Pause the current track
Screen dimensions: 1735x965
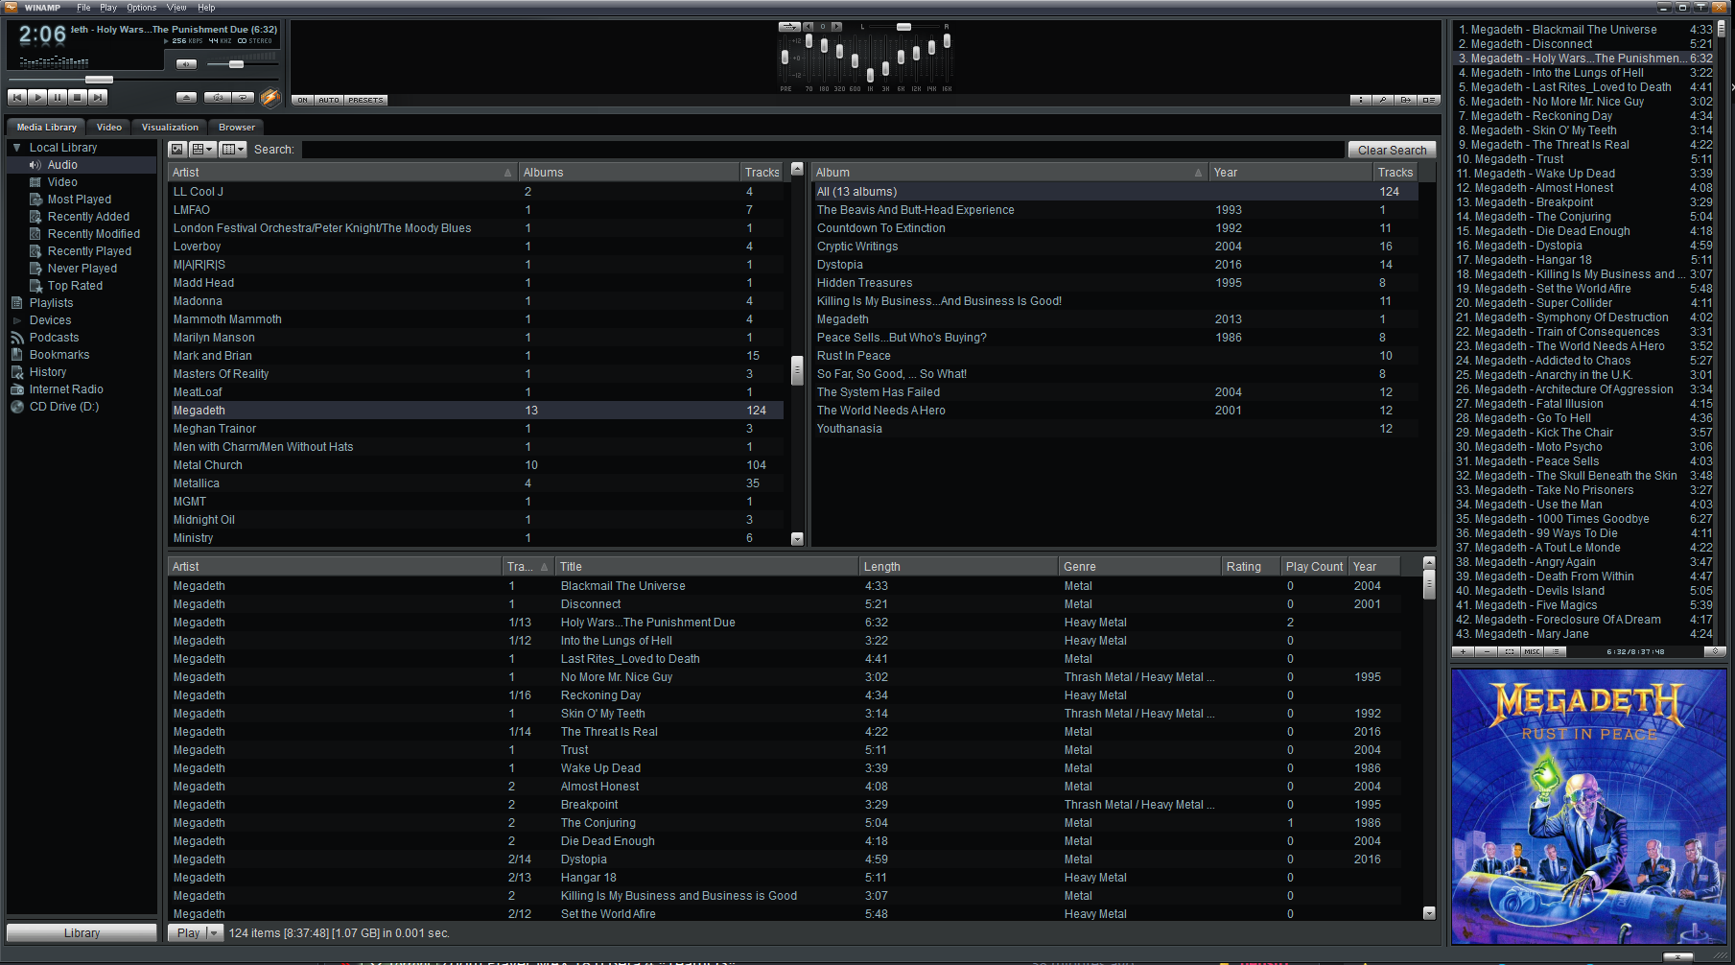tap(58, 97)
